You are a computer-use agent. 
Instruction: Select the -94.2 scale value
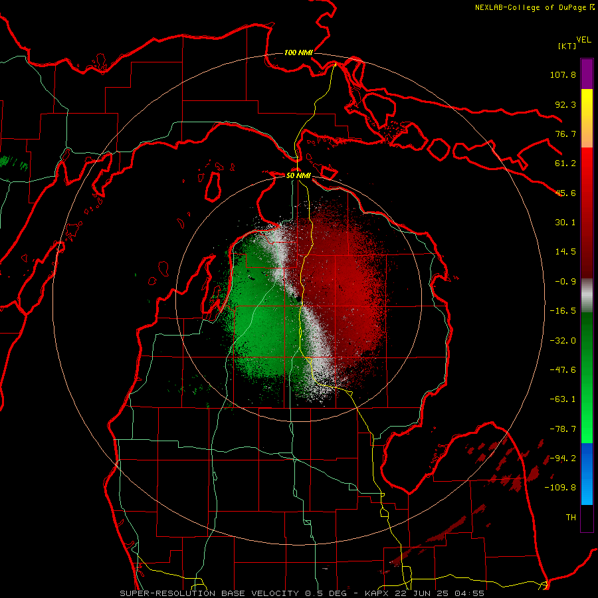pyautogui.click(x=563, y=458)
